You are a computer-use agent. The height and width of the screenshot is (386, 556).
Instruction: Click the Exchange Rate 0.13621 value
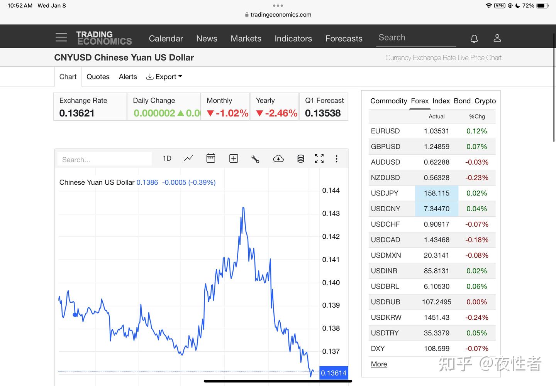point(77,113)
